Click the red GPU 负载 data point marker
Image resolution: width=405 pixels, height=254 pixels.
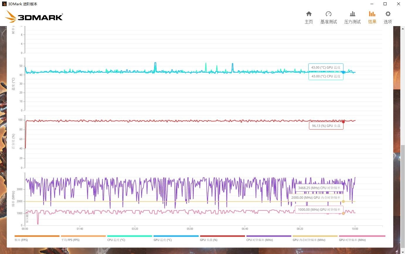(x=343, y=122)
